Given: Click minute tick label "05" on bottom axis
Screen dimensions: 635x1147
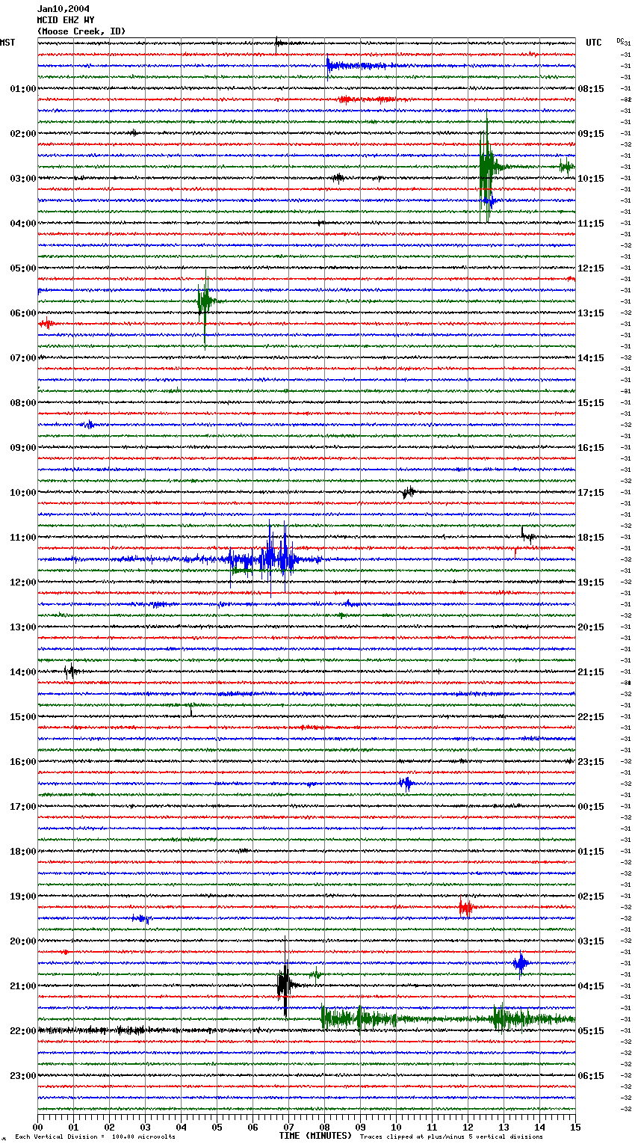Looking at the screenshot, I should coord(217,1126).
